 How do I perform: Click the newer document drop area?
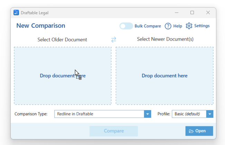[x=165, y=76]
